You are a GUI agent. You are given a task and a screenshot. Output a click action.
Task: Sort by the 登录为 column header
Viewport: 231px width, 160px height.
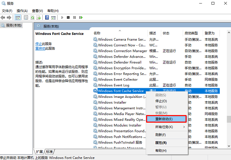(211, 33)
